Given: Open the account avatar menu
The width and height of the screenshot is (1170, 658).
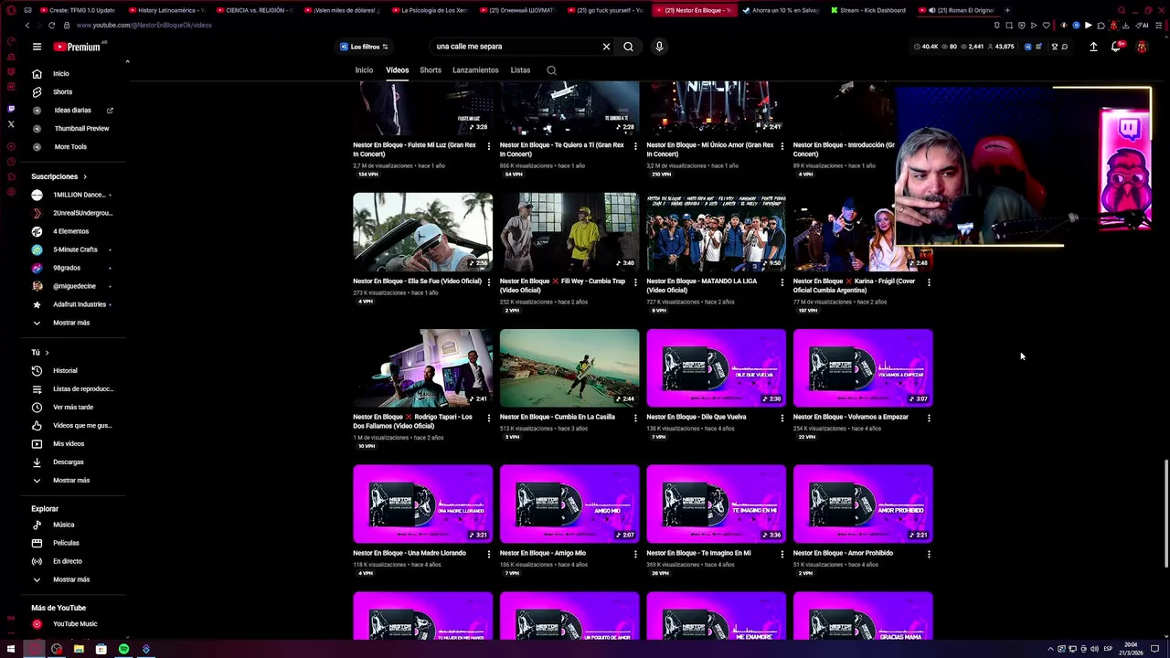Looking at the screenshot, I should tap(1142, 47).
